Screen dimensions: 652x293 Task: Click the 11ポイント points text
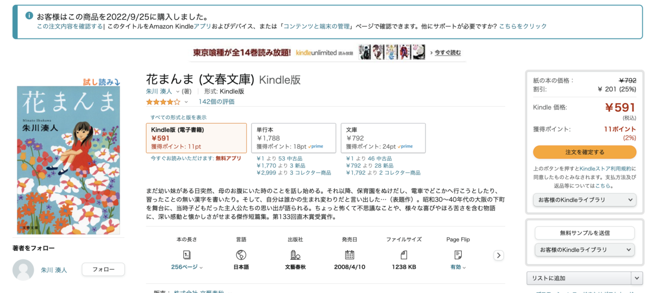620,129
